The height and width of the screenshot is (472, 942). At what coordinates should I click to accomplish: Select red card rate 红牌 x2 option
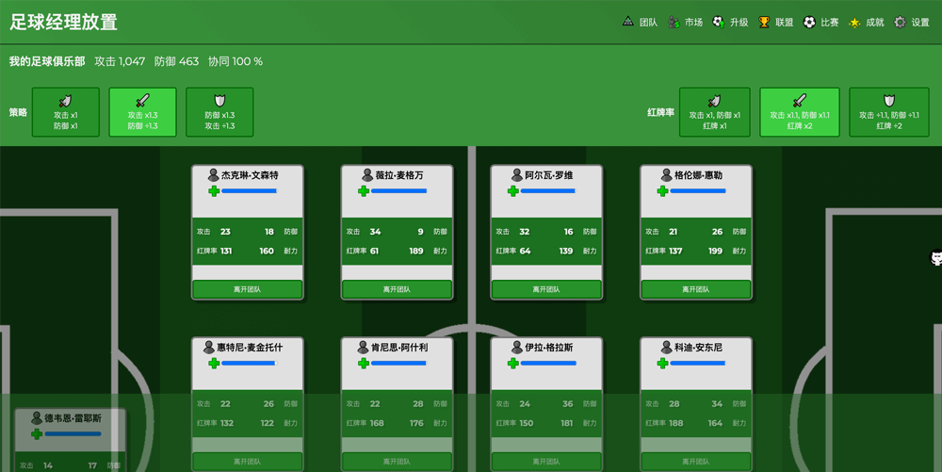(x=799, y=112)
